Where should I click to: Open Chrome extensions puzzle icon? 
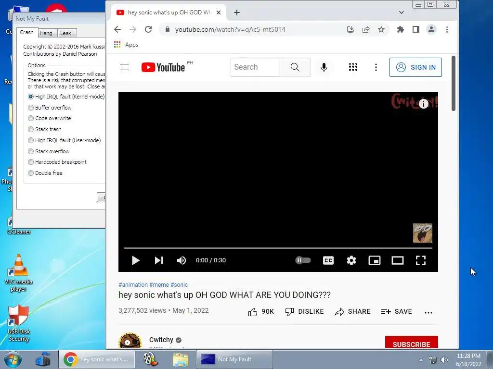(400, 29)
